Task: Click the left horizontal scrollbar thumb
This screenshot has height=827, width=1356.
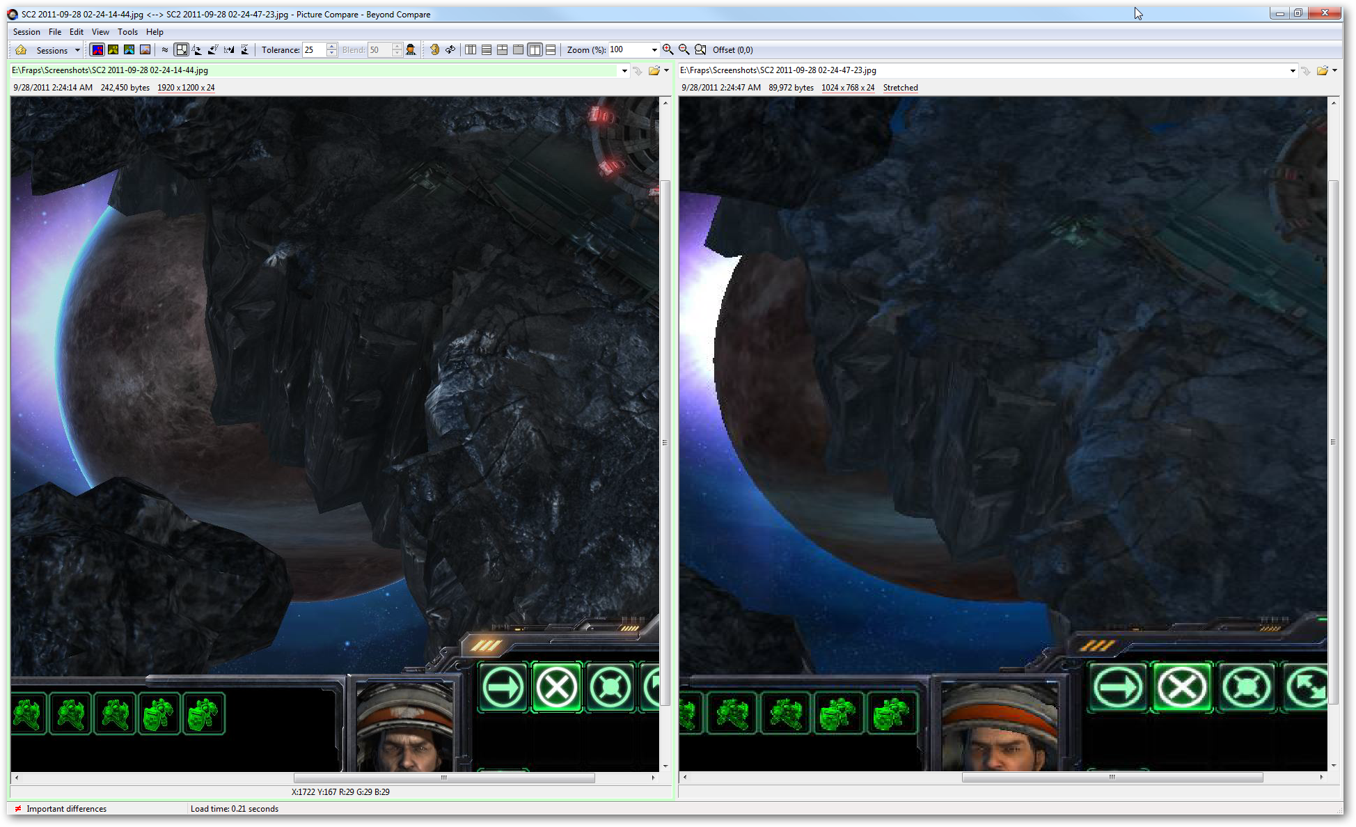Action: 443,778
